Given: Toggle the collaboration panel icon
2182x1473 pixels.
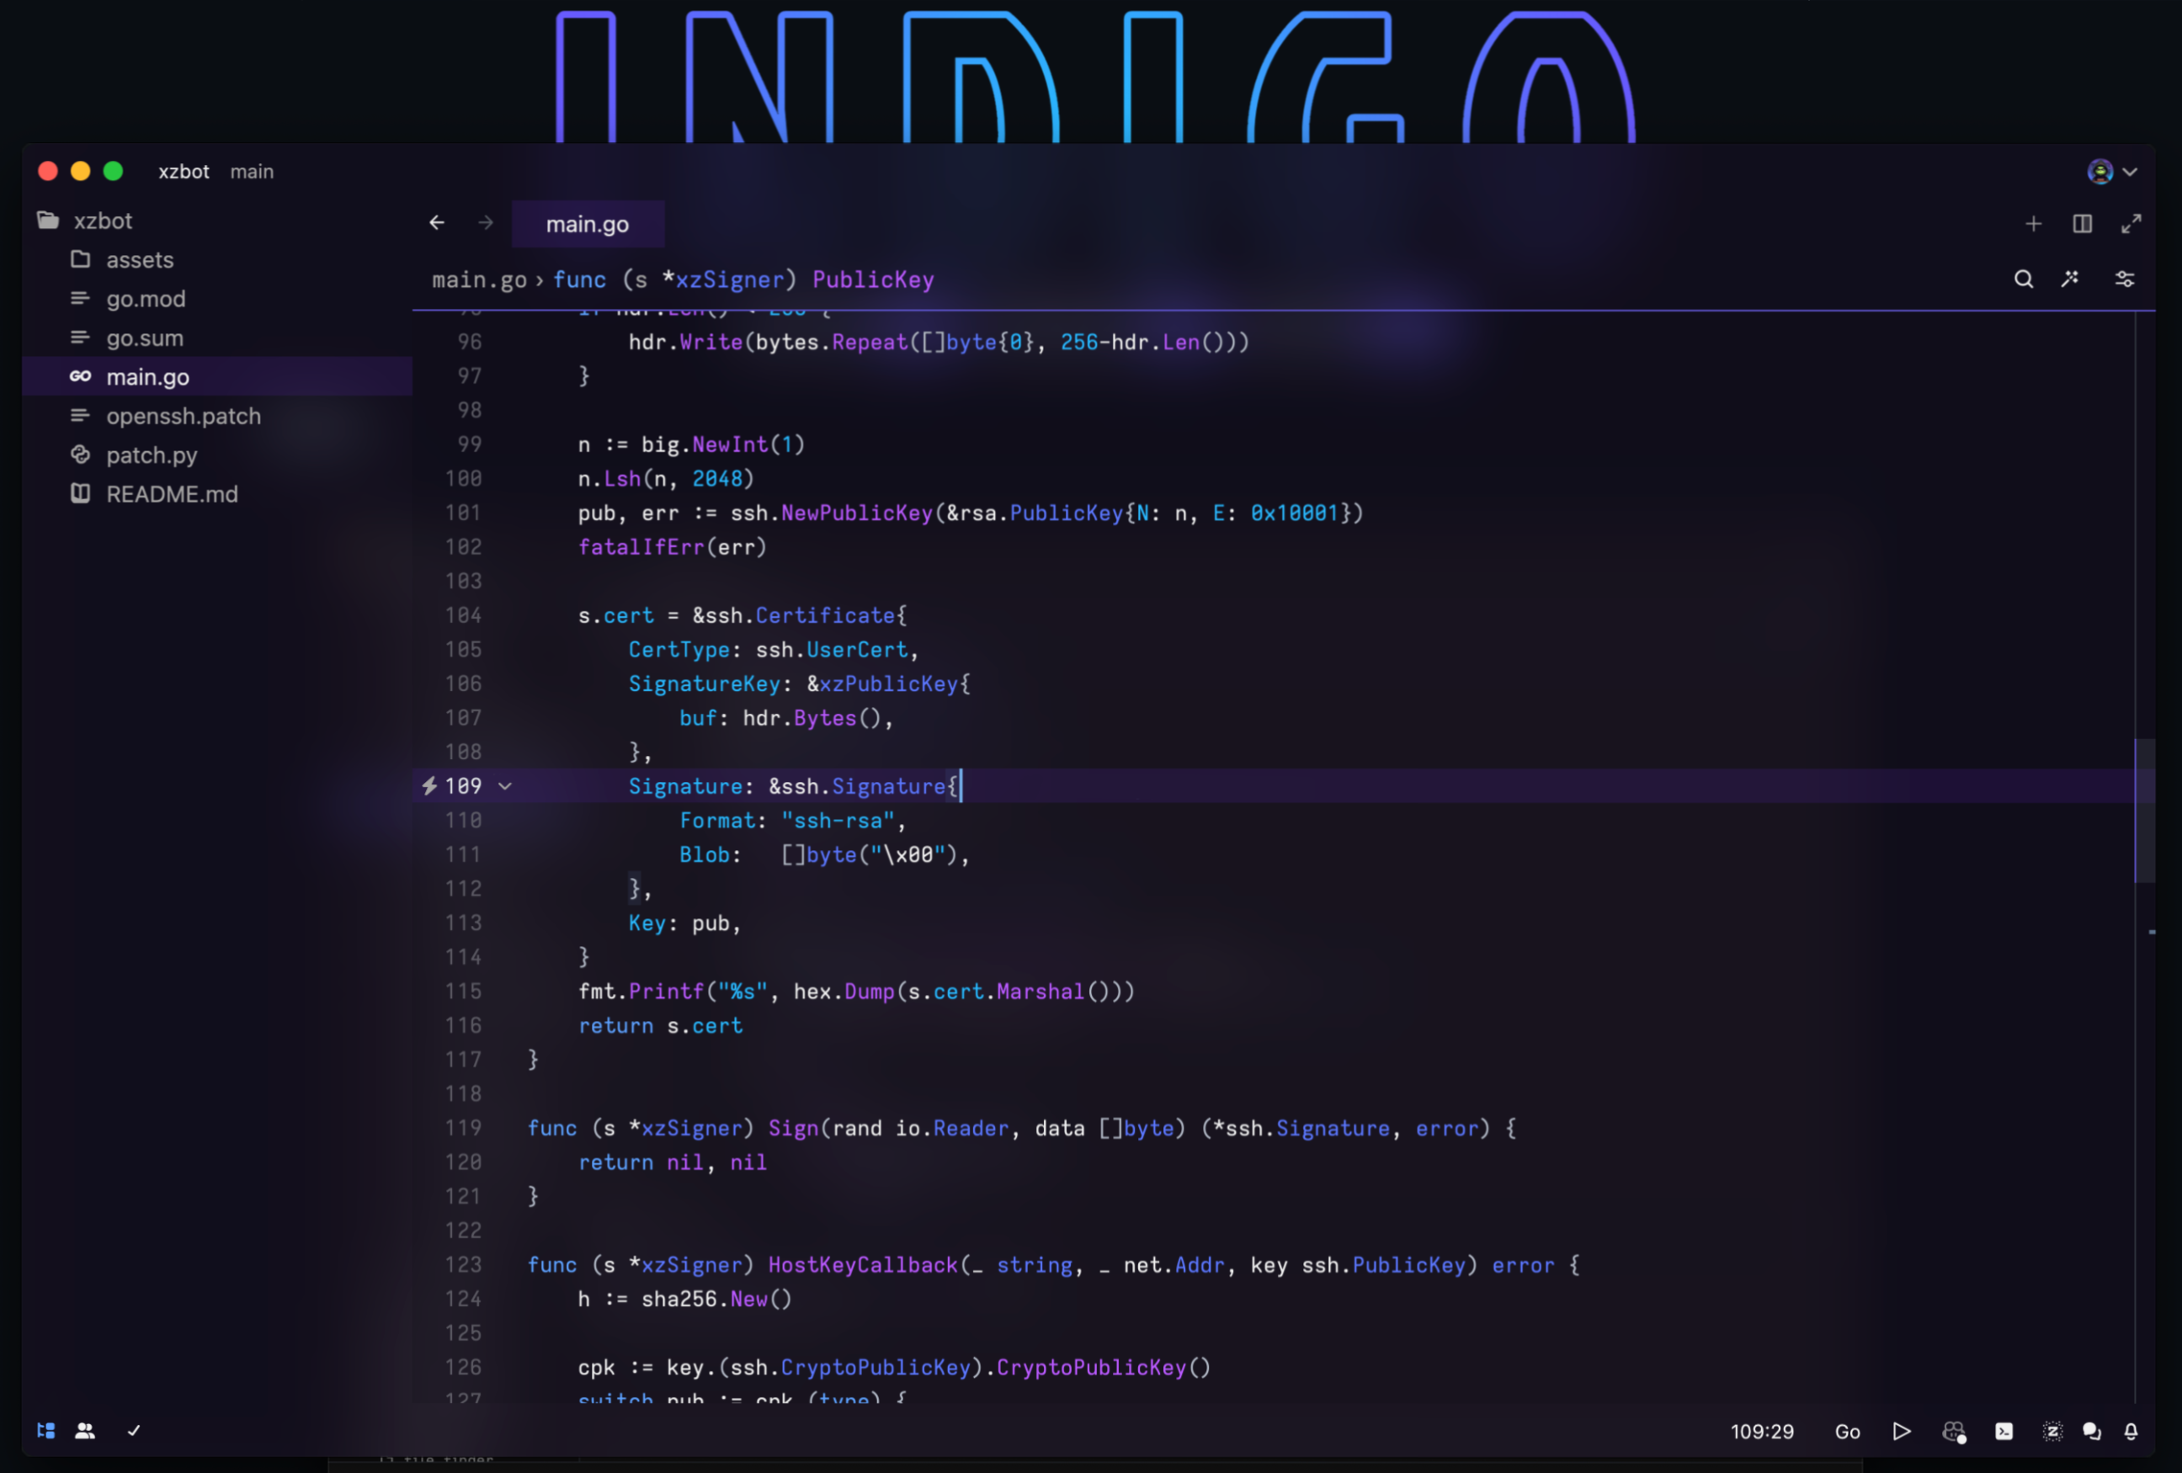Looking at the screenshot, I should [84, 1430].
